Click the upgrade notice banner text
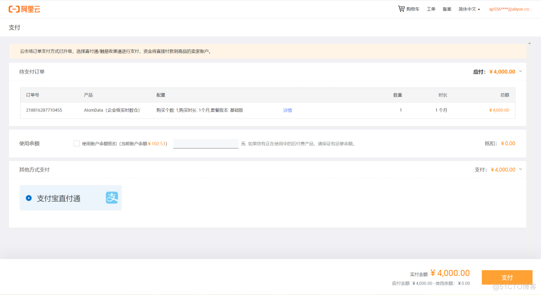The image size is (541, 295). 116,51
